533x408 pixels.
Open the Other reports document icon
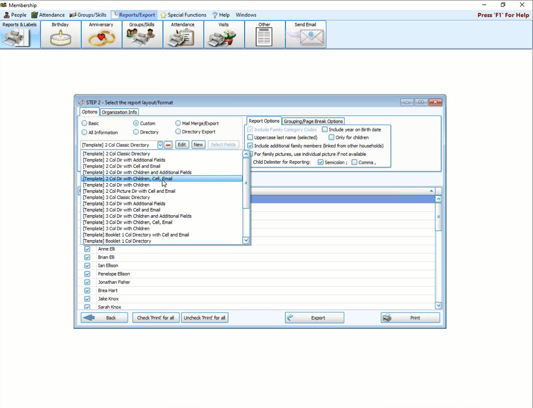[x=264, y=37]
